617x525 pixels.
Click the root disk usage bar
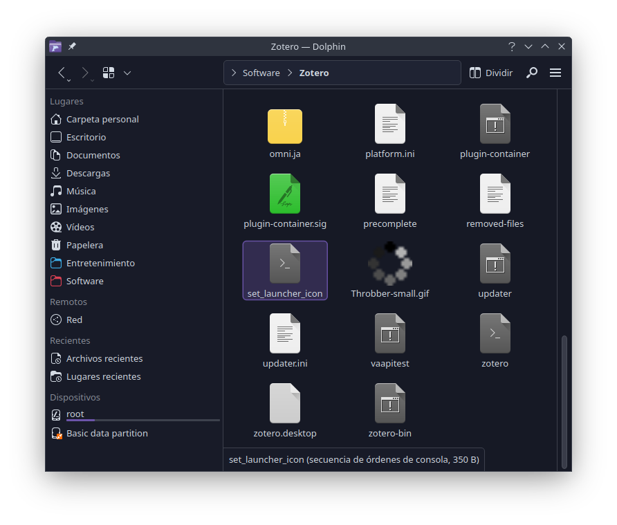click(x=143, y=421)
